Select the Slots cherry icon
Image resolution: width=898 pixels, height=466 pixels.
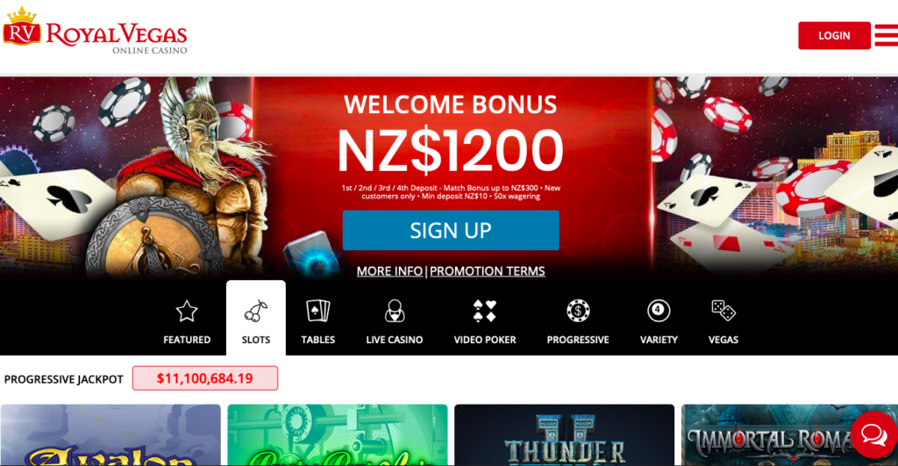pos(255,312)
